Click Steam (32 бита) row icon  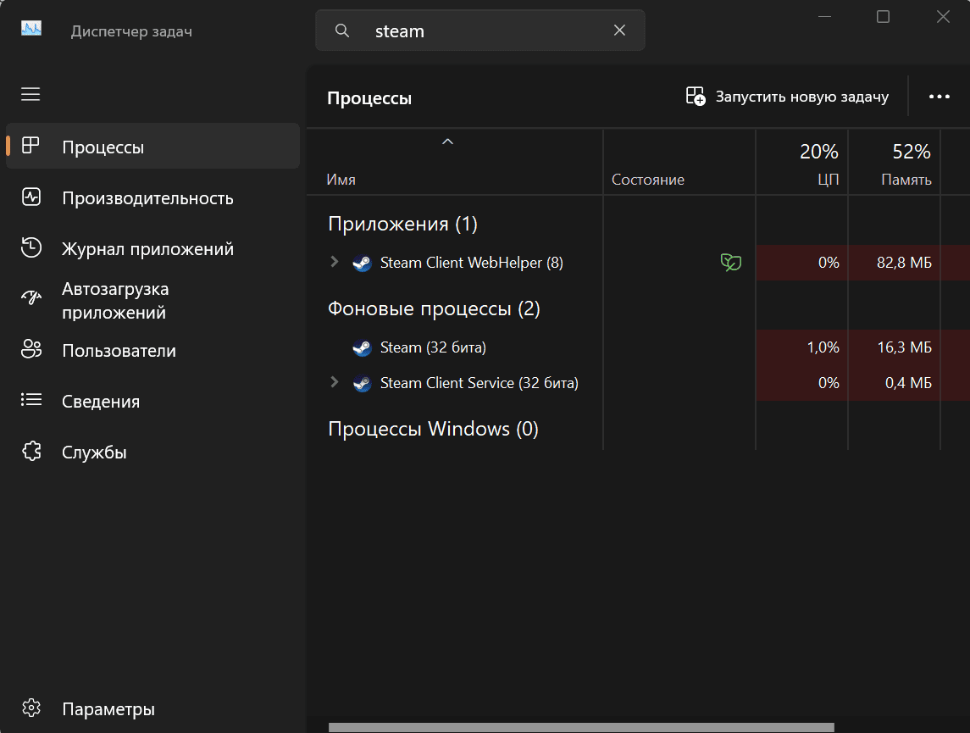coord(362,347)
